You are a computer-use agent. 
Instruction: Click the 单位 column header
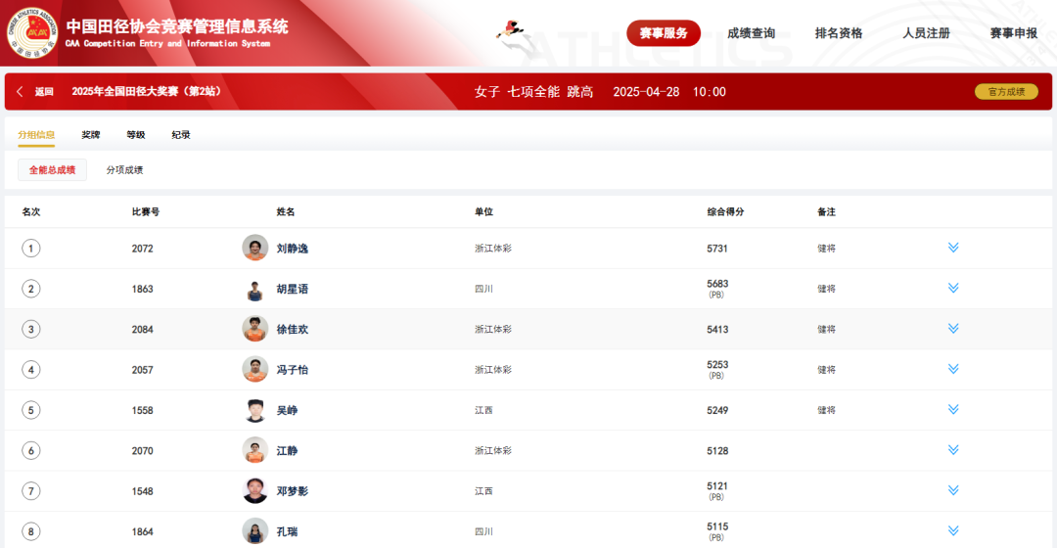click(x=483, y=211)
